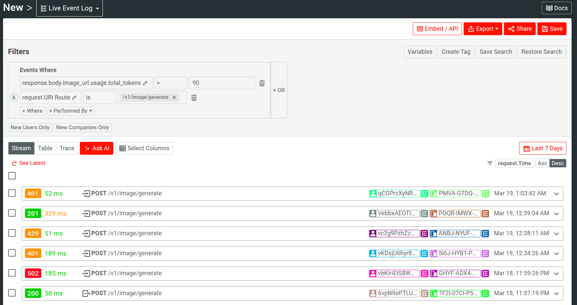Screen dimensions: 577x305
Task: Check the select-all checkbox above the event rows
Action: click(12, 176)
